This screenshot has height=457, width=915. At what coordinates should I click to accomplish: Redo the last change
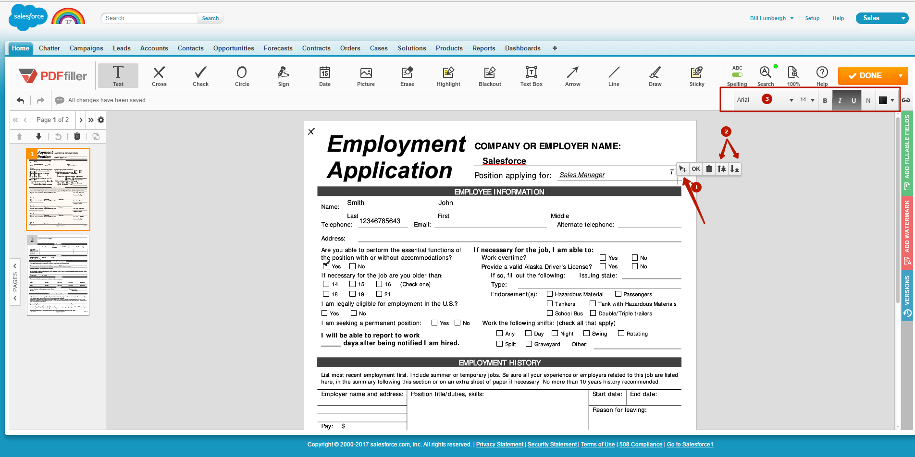point(40,100)
